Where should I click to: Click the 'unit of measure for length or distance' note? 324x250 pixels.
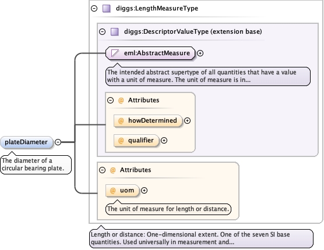coord(168,209)
